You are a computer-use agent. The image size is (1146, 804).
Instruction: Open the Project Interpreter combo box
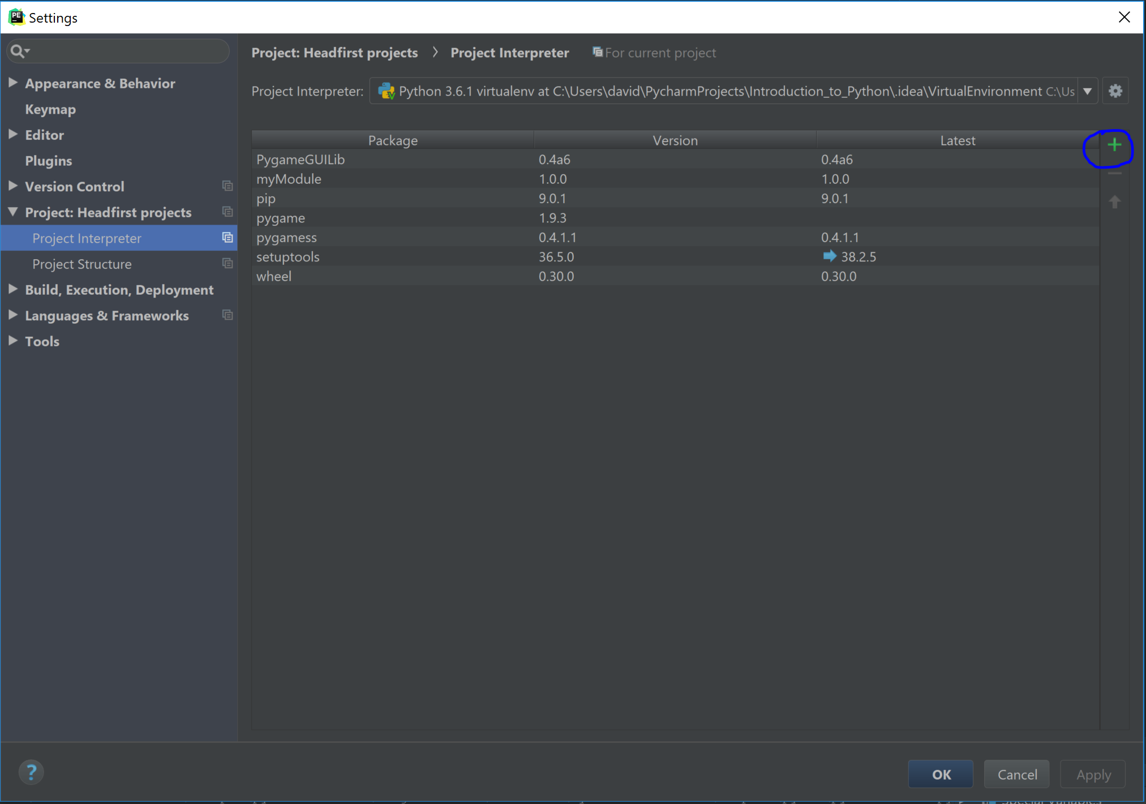[733, 91]
